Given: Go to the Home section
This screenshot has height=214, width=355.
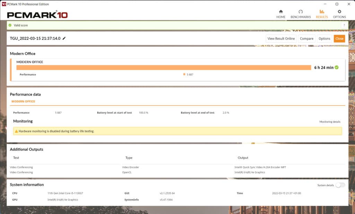Looking at the screenshot, I should (281, 14).
